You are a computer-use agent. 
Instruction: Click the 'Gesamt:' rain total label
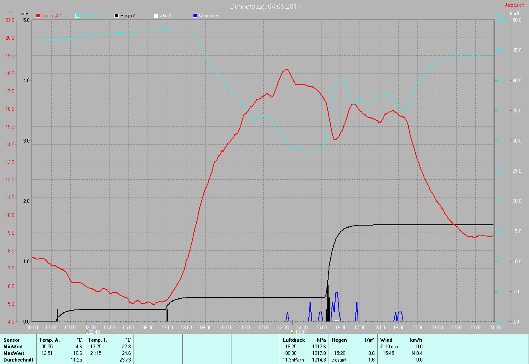coord(339,360)
